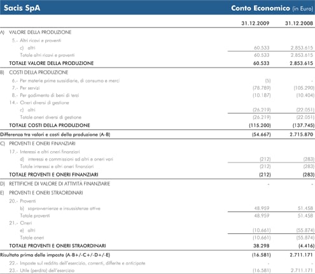Select the '31.12.2008' column header
This screenshot has width=315, height=274.
click(299, 23)
